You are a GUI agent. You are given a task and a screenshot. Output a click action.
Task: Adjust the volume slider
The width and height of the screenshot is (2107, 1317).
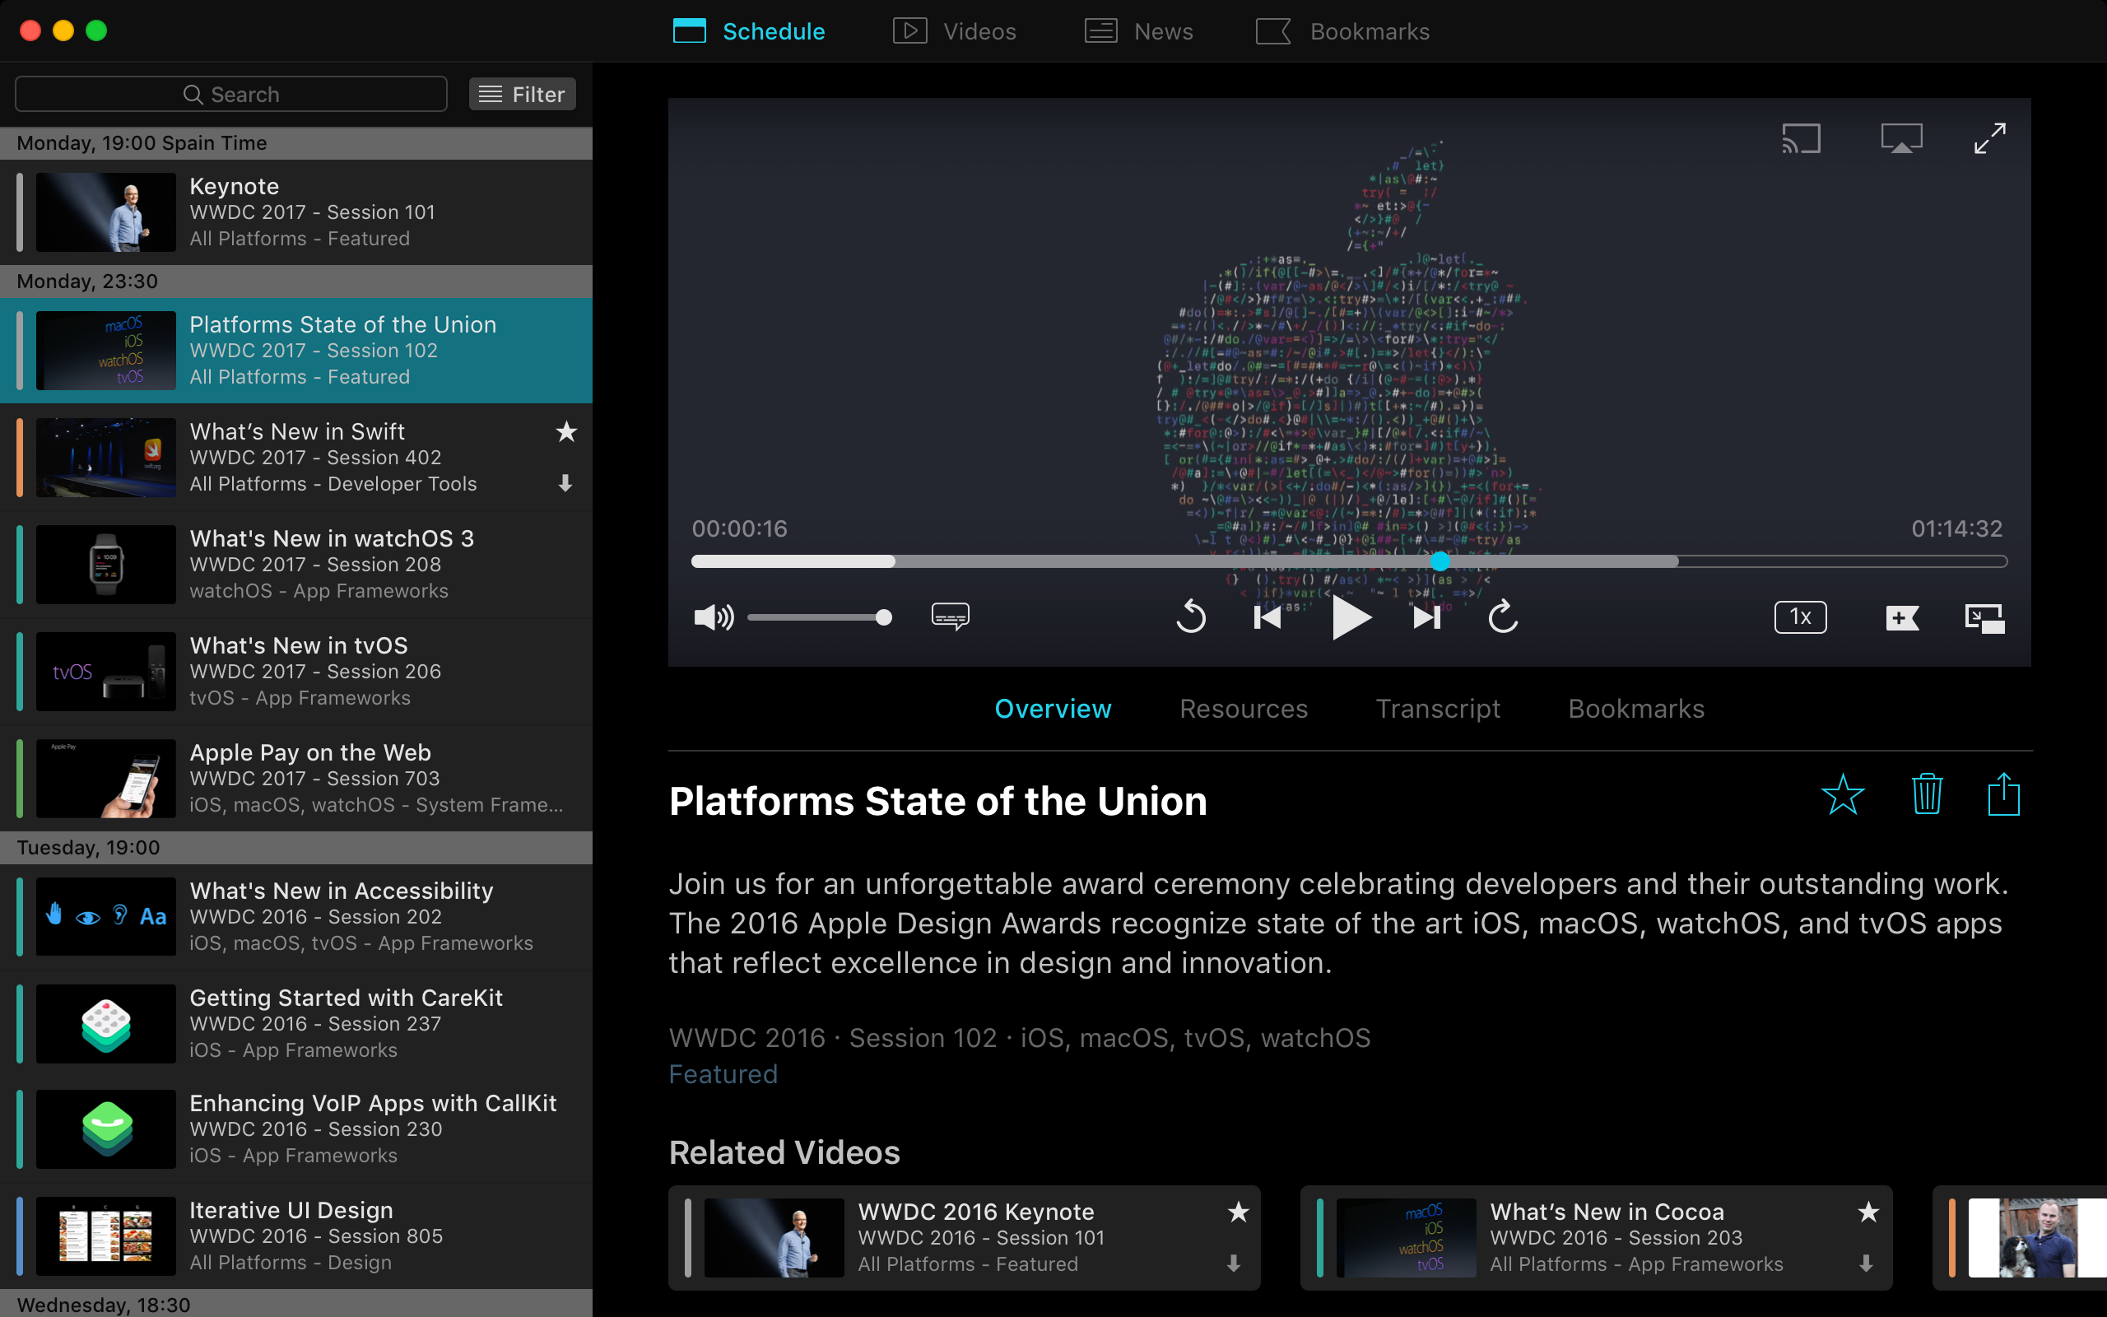click(818, 617)
